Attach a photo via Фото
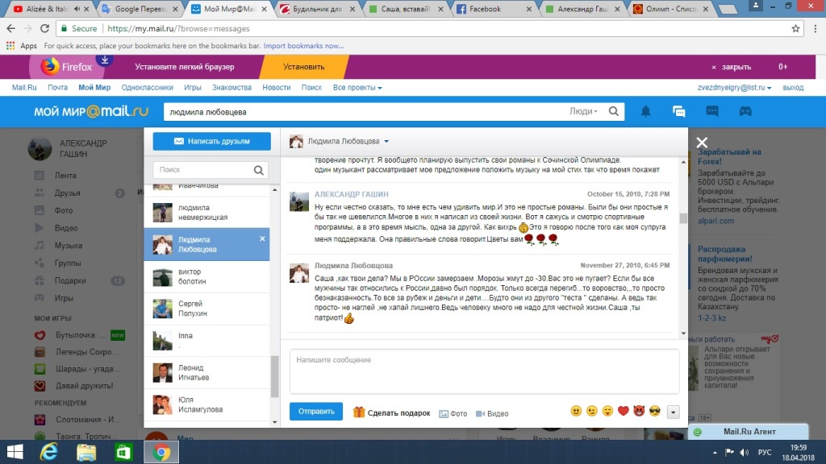Viewport: 826px width, 464px height. (x=453, y=413)
